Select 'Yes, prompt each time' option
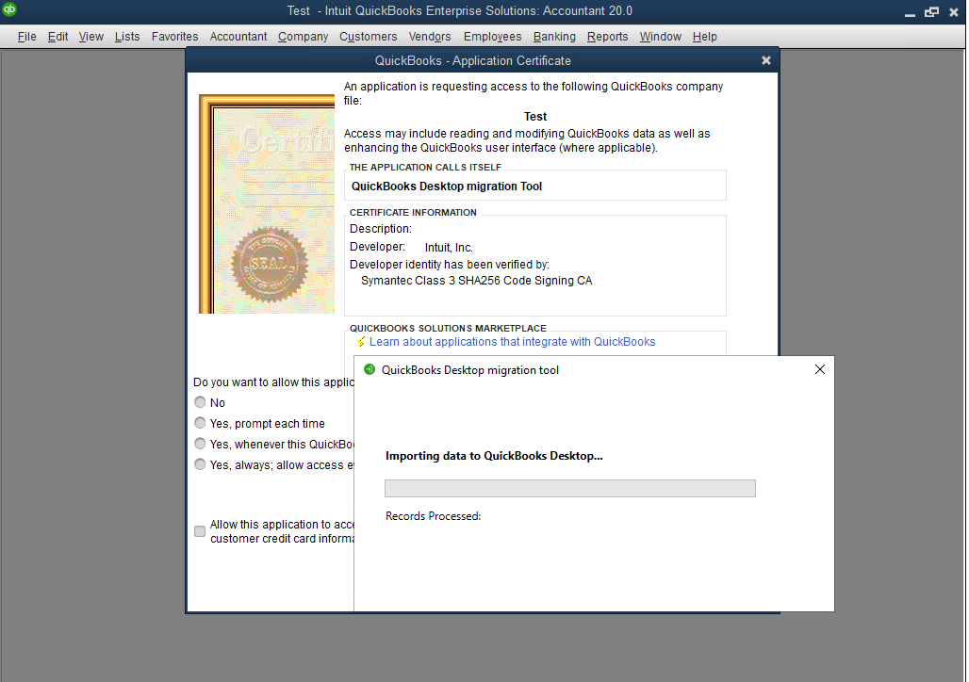The width and height of the screenshot is (969, 682). coord(200,423)
